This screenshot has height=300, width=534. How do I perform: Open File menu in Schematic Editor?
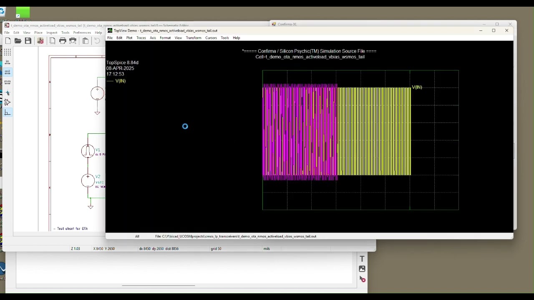(7, 32)
